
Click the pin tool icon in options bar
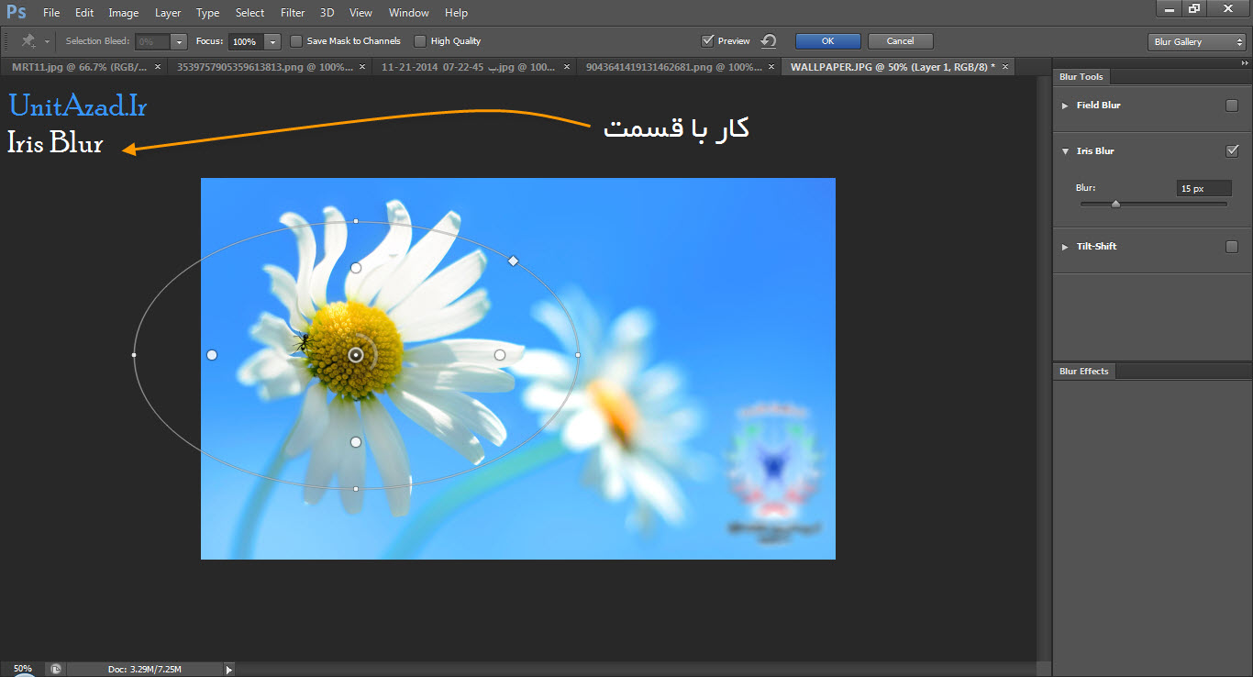click(28, 41)
